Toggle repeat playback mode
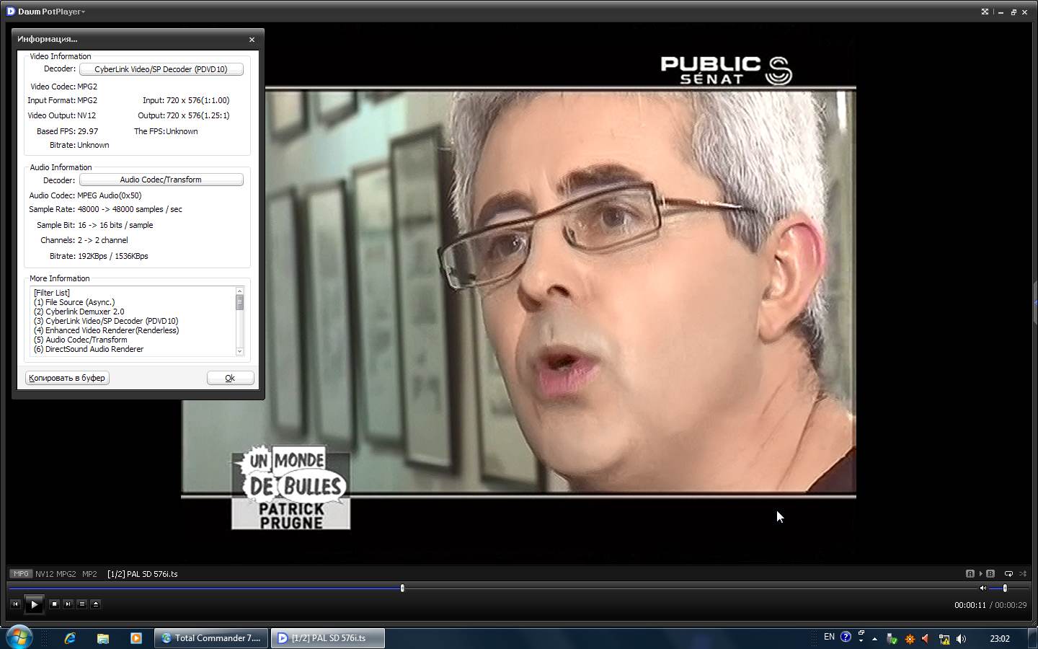 coord(1008,574)
